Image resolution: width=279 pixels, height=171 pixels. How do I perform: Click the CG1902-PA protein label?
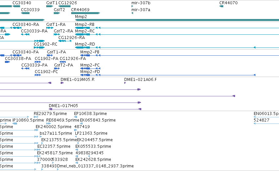click(47, 59)
